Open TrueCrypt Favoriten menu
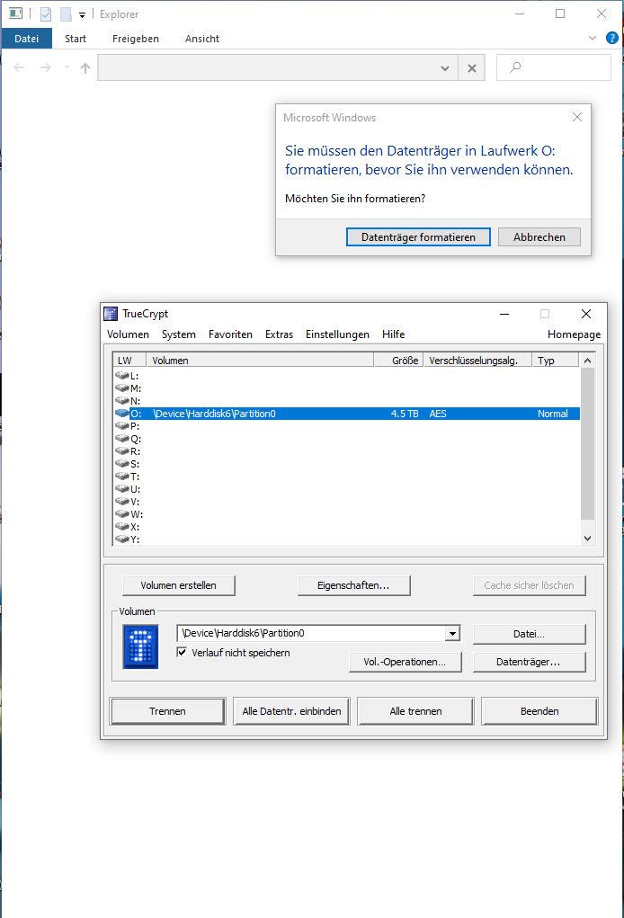Screen dimensions: 624x918 [230, 334]
